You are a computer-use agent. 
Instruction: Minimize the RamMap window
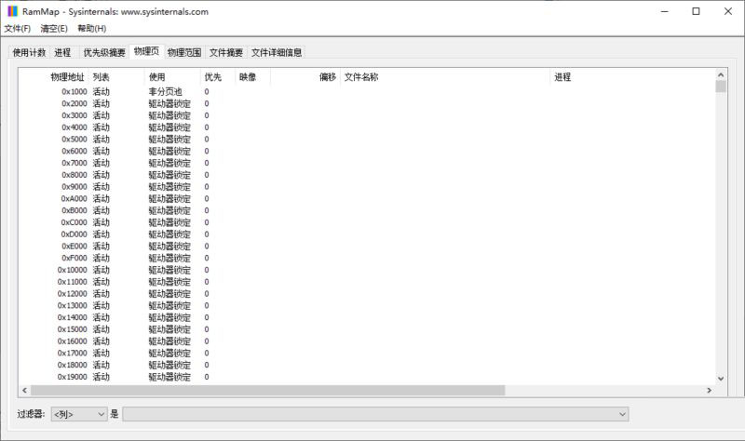665,11
